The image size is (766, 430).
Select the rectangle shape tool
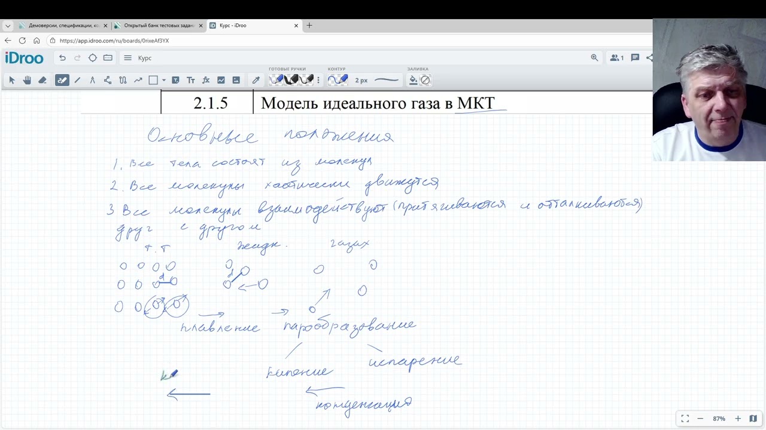click(153, 80)
